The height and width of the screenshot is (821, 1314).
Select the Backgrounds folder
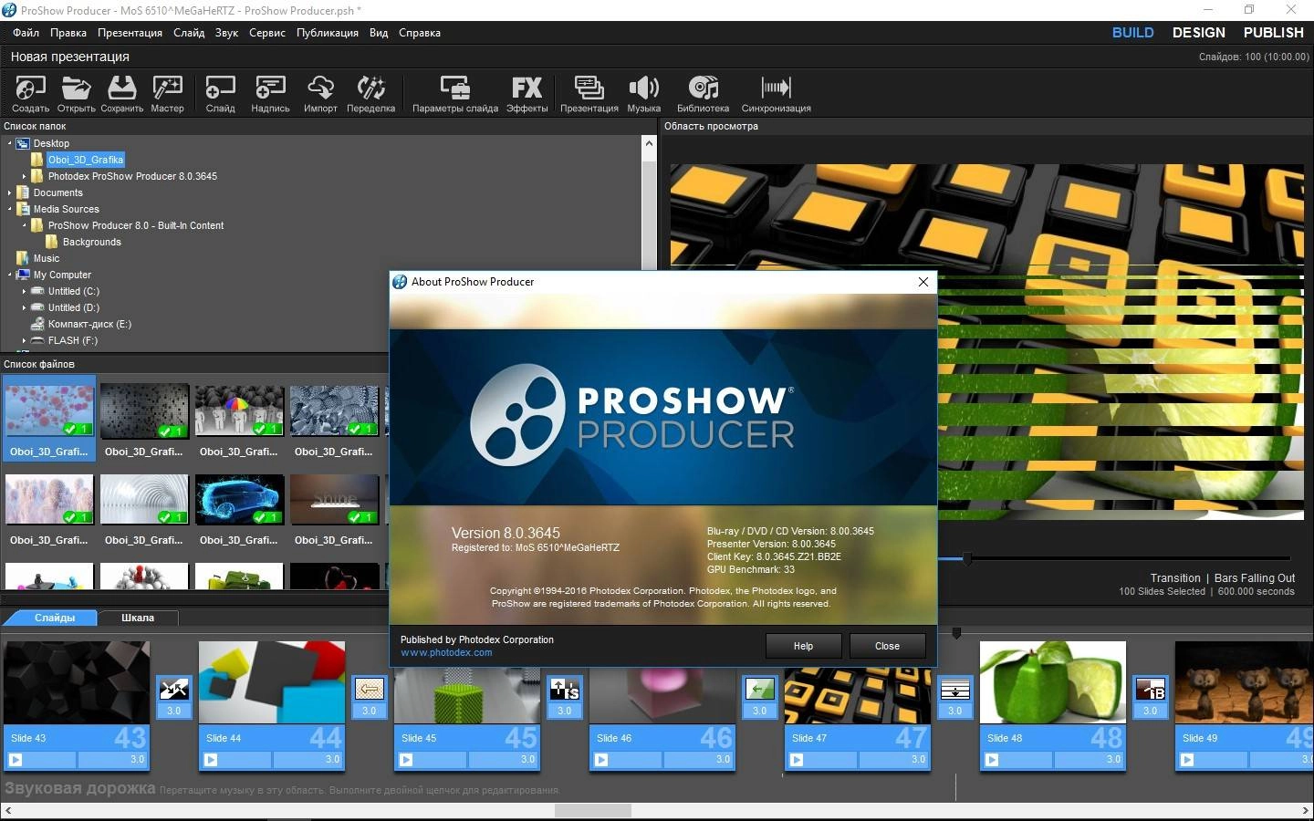tap(91, 242)
